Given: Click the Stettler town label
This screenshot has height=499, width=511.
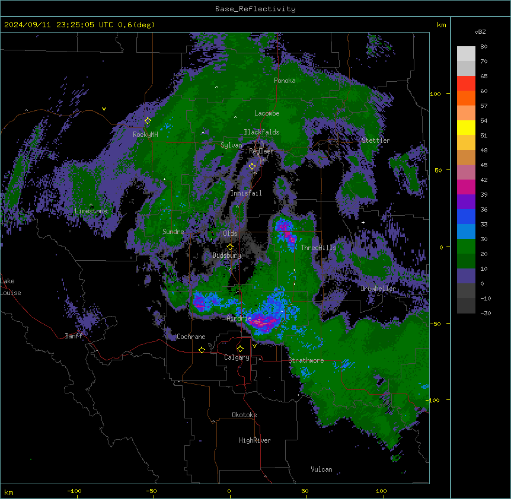Looking at the screenshot, I should point(376,140).
